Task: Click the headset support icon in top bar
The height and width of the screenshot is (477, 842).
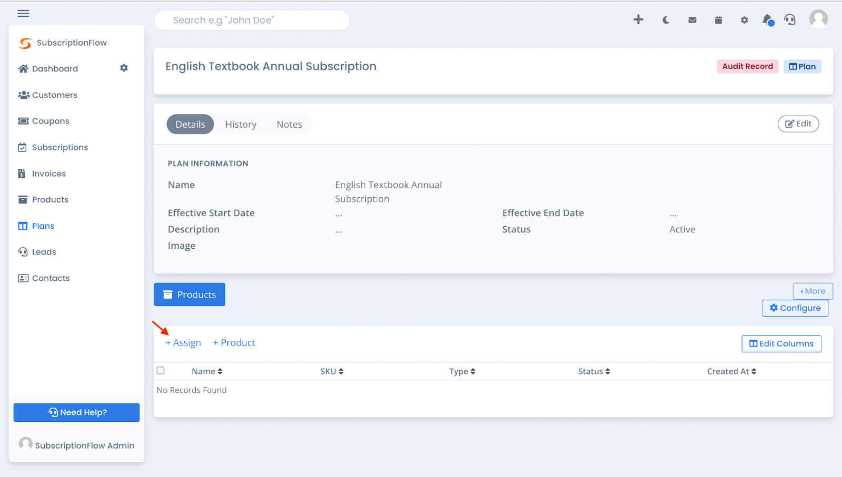Action: pyautogui.click(x=790, y=20)
